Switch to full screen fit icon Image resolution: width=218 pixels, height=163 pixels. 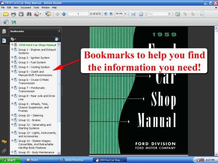click(x=141, y=14)
